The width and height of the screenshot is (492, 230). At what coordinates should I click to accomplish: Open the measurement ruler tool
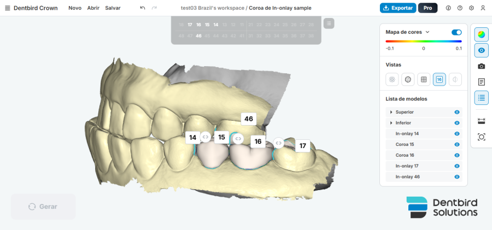pyautogui.click(x=481, y=121)
